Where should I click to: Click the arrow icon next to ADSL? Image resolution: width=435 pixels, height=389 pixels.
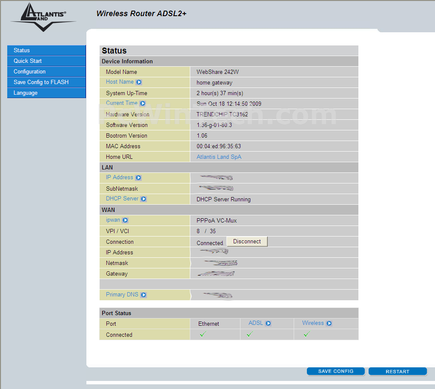pos(268,323)
